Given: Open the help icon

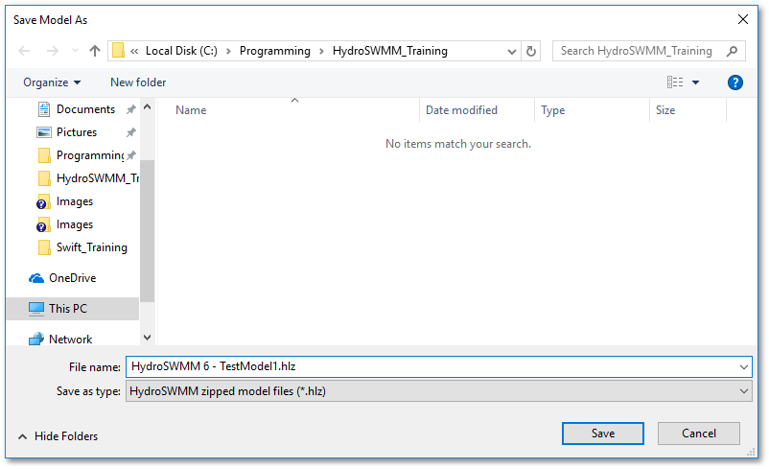Looking at the screenshot, I should click(x=734, y=82).
